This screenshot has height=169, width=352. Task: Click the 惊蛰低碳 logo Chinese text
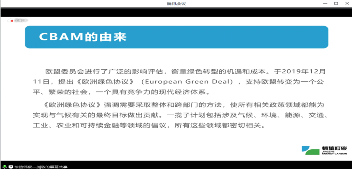335,148
